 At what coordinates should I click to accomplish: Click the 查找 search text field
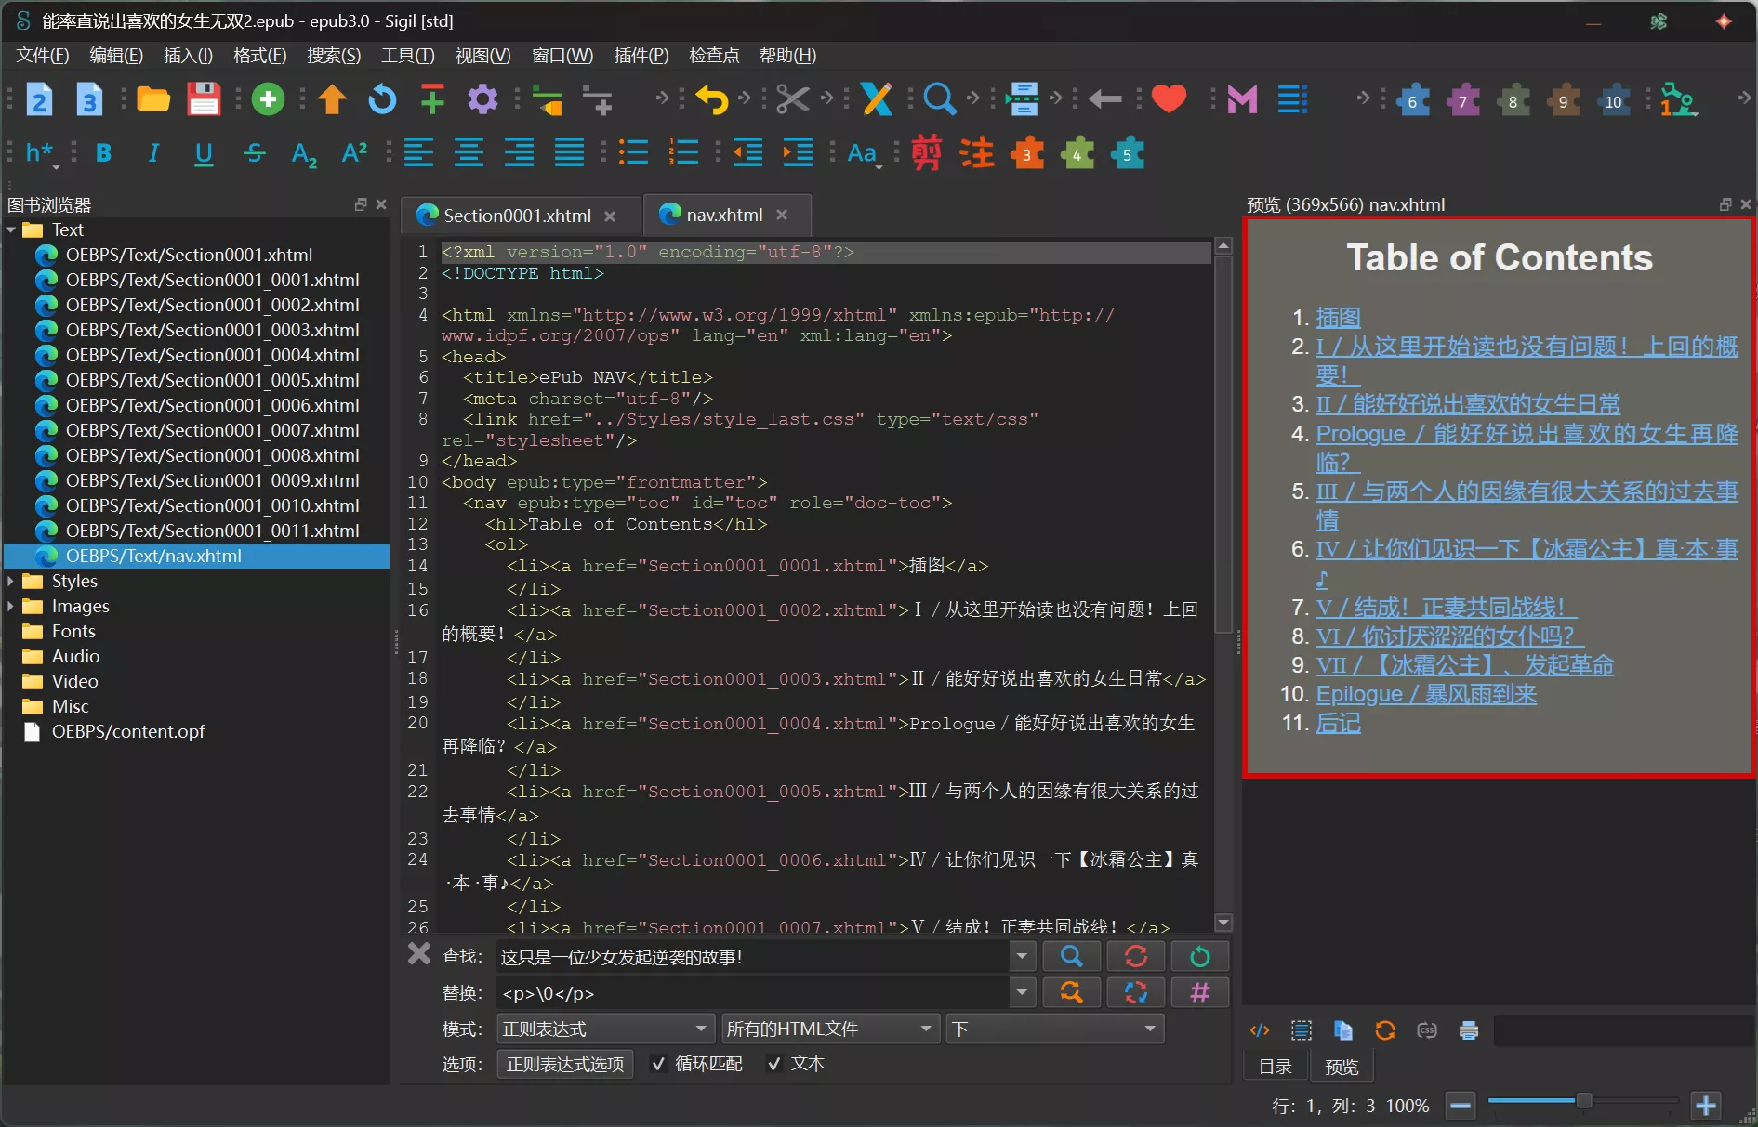[751, 957]
